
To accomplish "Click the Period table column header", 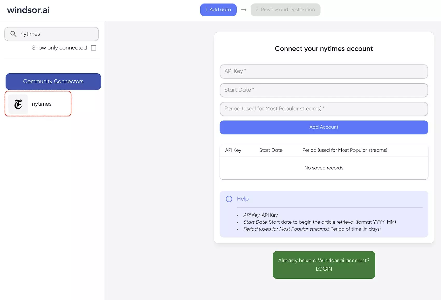I will [345, 150].
